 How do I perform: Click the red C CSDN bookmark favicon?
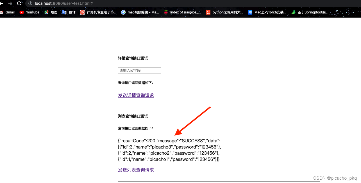point(208,12)
